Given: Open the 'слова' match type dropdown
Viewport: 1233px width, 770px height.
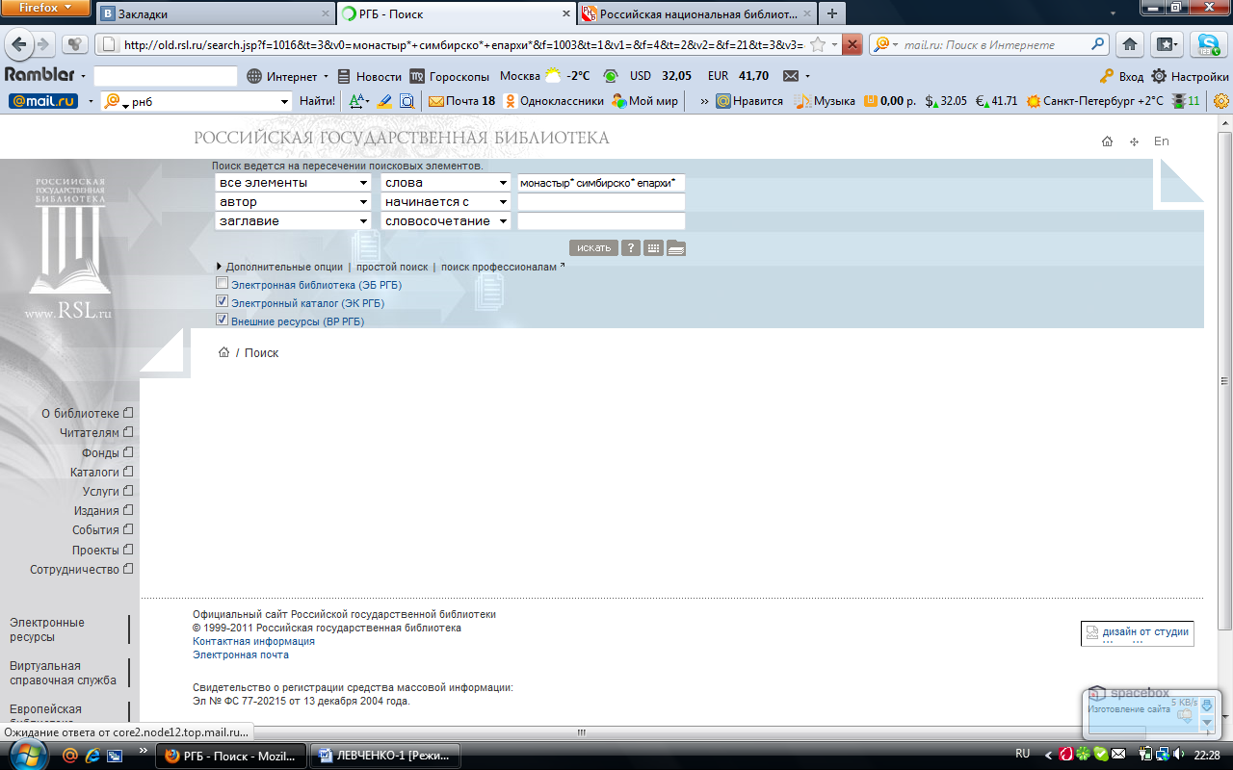Looking at the screenshot, I should click(x=446, y=183).
